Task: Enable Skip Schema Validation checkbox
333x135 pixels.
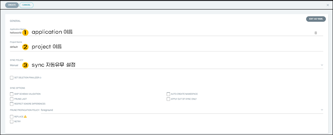Action: click(12, 94)
